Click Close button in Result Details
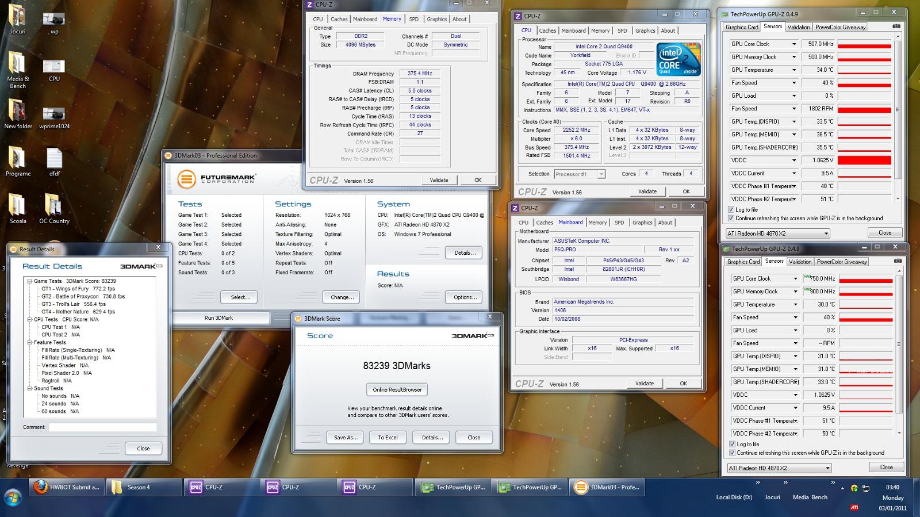This screenshot has width=920, height=517. coord(143,449)
